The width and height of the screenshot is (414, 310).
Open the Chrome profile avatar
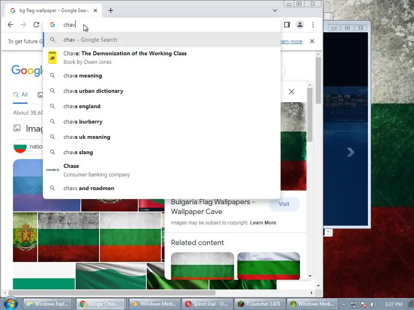click(300, 25)
